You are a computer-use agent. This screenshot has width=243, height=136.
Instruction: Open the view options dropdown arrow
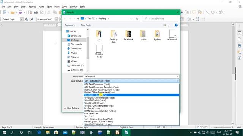tap(169, 25)
